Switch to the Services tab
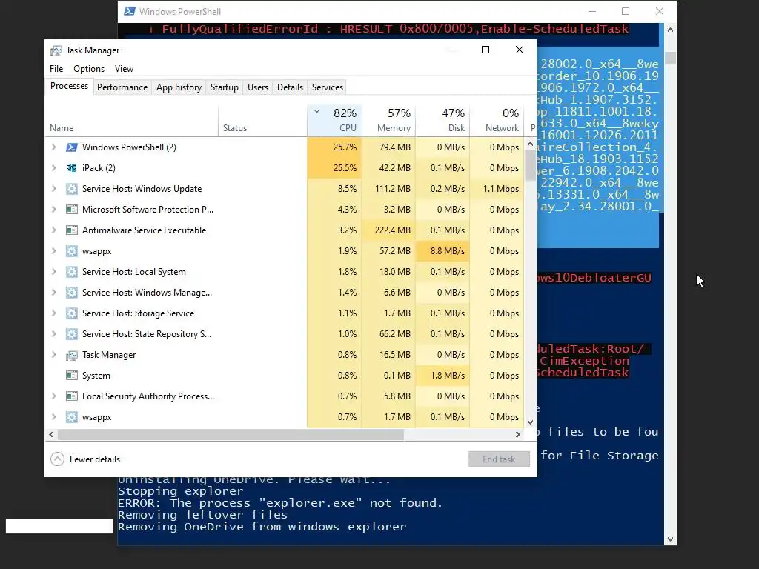Viewport: 759px width, 569px height. 327,87
